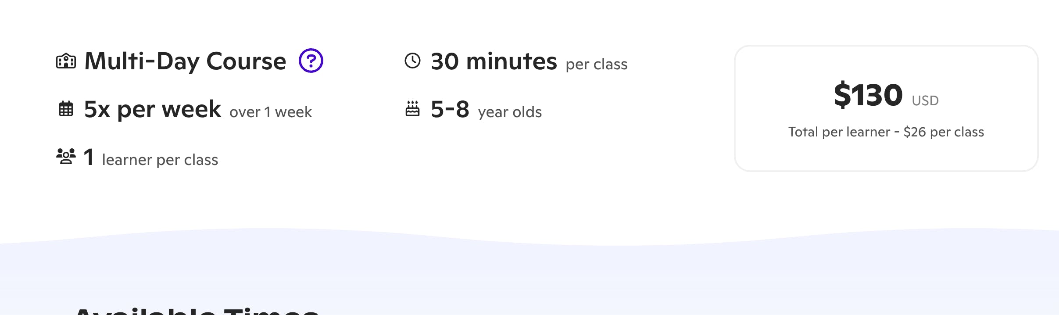The height and width of the screenshot is (315, 1059).
Task: Click the USD currency label
Action: (925, 101)
